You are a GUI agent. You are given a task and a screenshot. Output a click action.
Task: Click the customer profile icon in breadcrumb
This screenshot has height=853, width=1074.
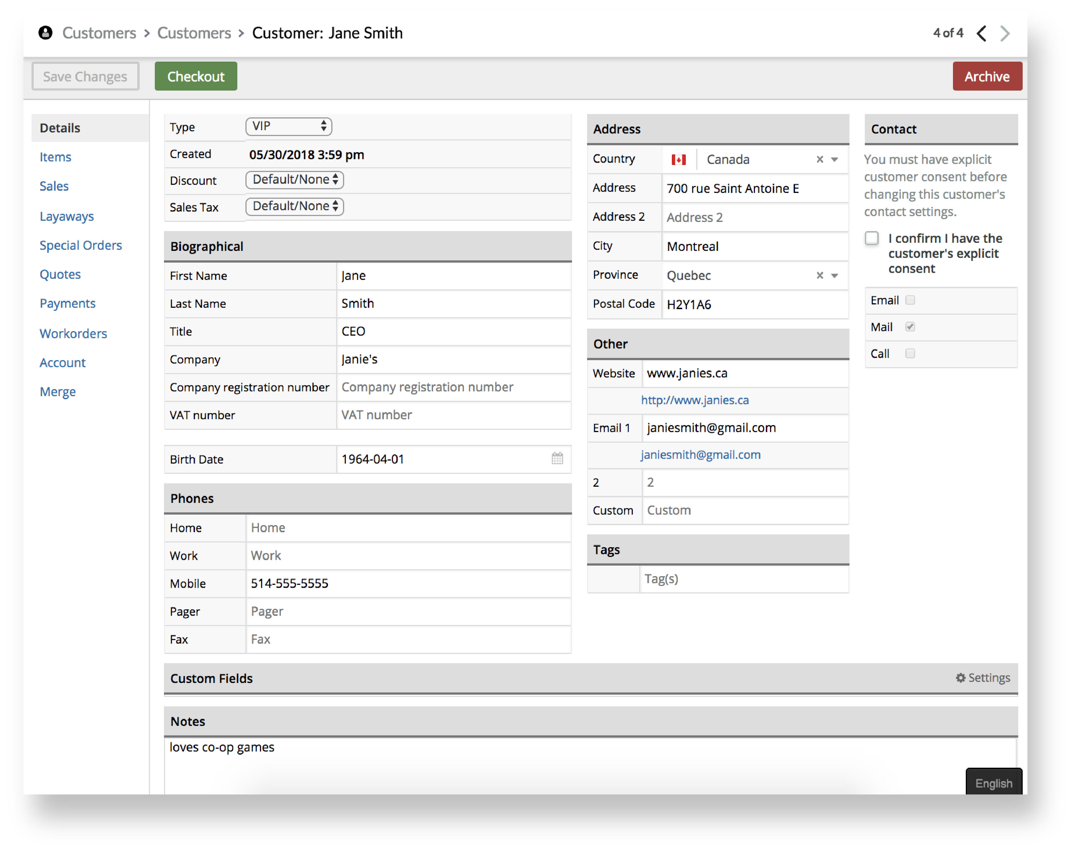45,33
